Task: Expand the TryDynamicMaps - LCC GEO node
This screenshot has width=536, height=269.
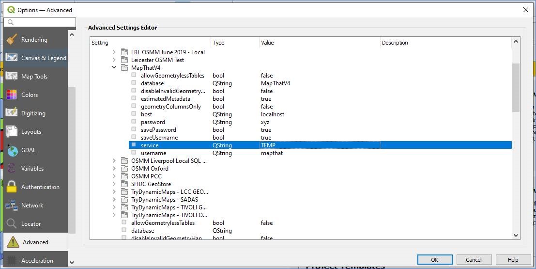Action: tap(114, 191)
